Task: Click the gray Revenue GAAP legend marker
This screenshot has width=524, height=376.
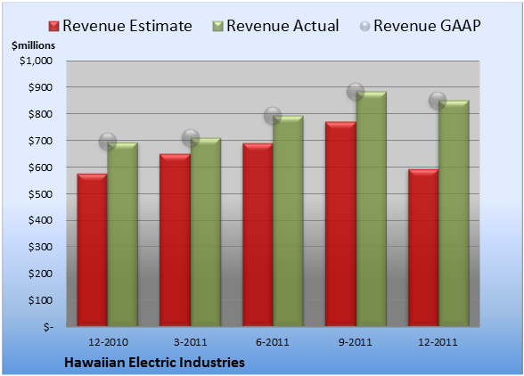Action: [x=365, y=27]
